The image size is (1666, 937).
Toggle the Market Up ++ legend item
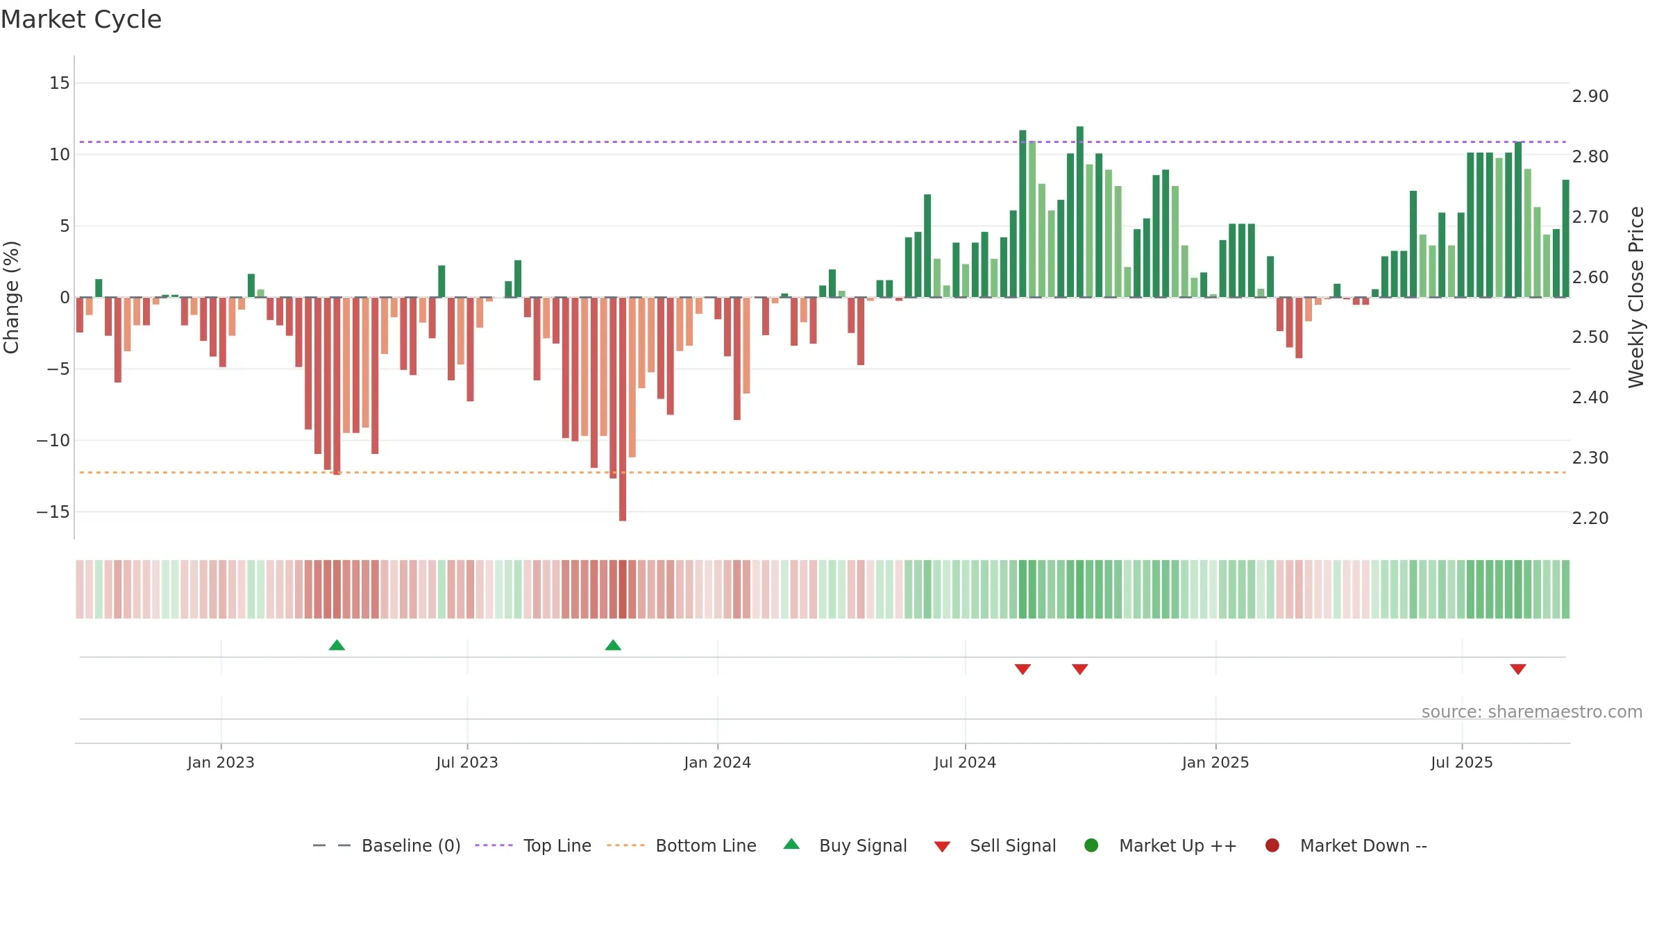1160,845
